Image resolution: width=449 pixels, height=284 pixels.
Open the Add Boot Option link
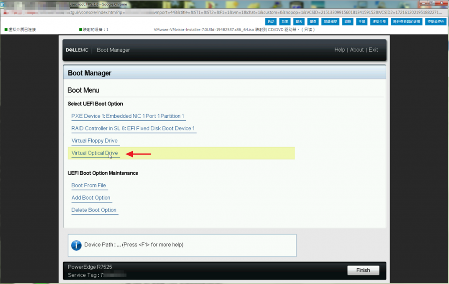(91, 197)
